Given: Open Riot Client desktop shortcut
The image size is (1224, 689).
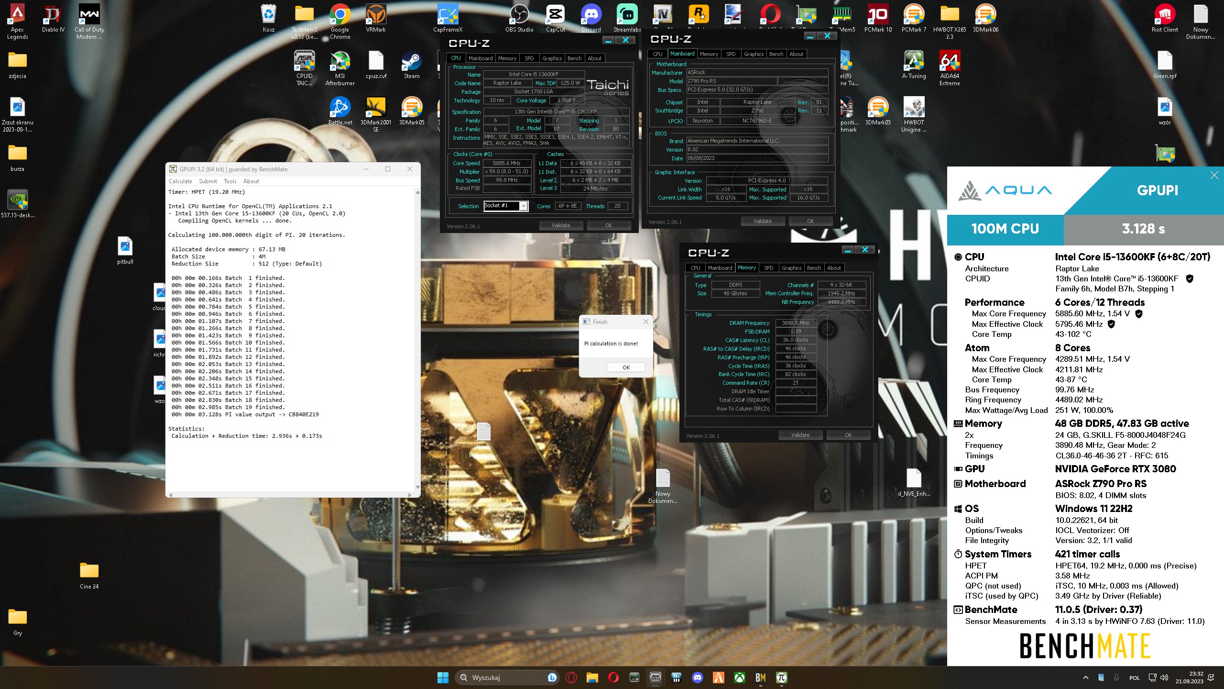Looking at the screenshot, I should (1165, 19).
